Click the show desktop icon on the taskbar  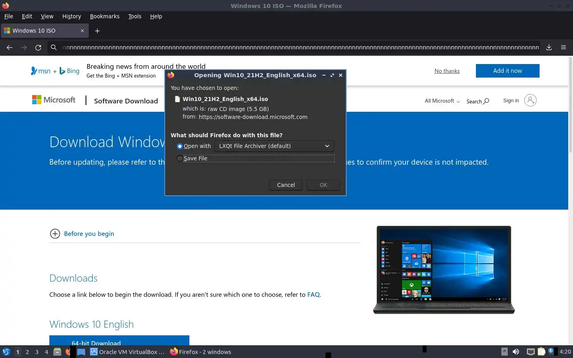coord(81,352)
